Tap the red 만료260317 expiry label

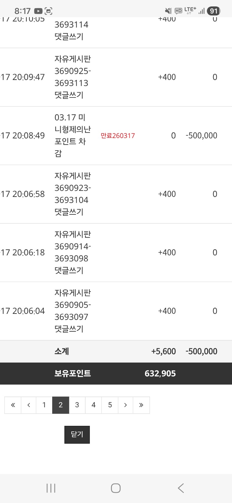coord(118,136)
